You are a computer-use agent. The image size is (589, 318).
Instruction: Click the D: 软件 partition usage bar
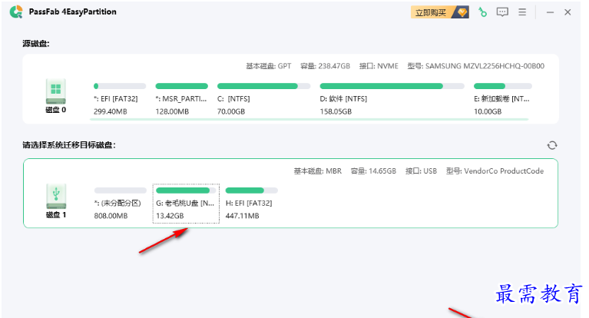tap(392, 86)
